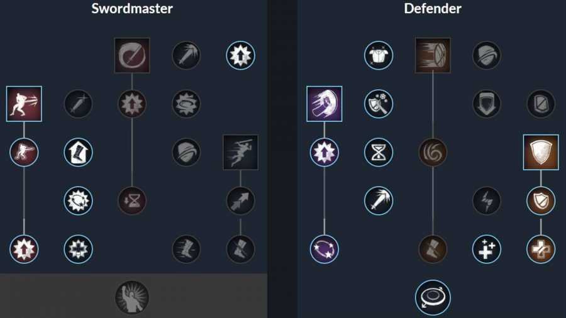This screenshot has width=566, height=318.
Task: Choose the Leaping Strike jumping figure skill
Action: tap(241, 152)
